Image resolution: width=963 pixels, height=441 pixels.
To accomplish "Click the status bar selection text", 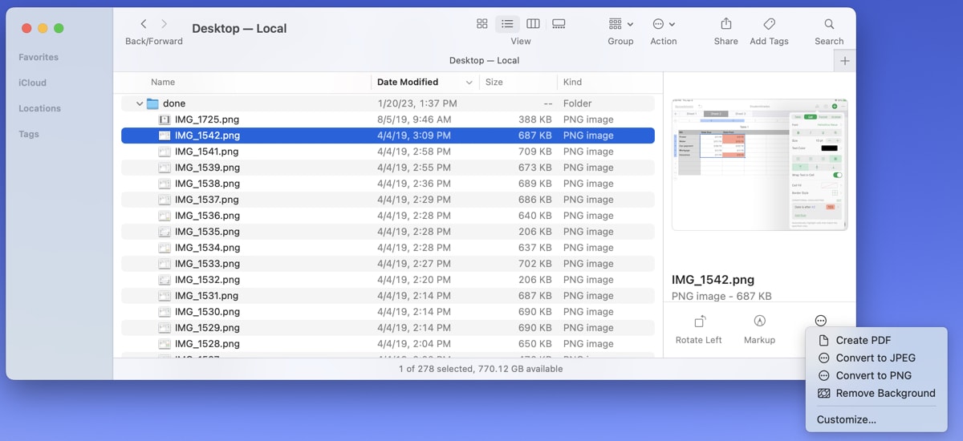I will (481, 369).
